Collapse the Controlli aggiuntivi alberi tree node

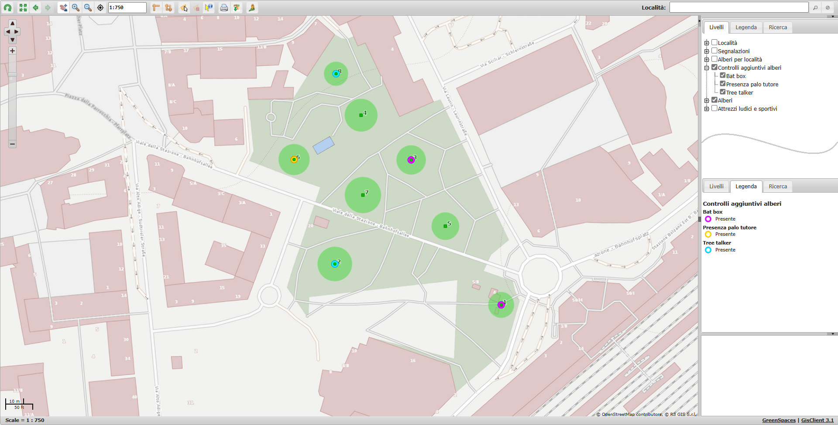pos(707,68)
